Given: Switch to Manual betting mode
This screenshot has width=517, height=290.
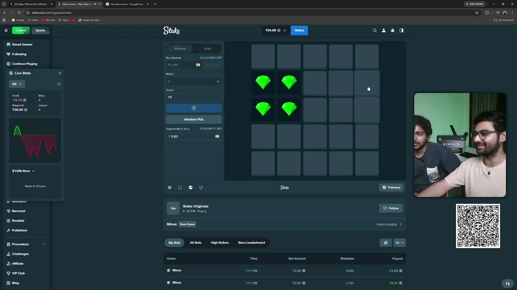Looking at the screenshot, I should [180, 48].
